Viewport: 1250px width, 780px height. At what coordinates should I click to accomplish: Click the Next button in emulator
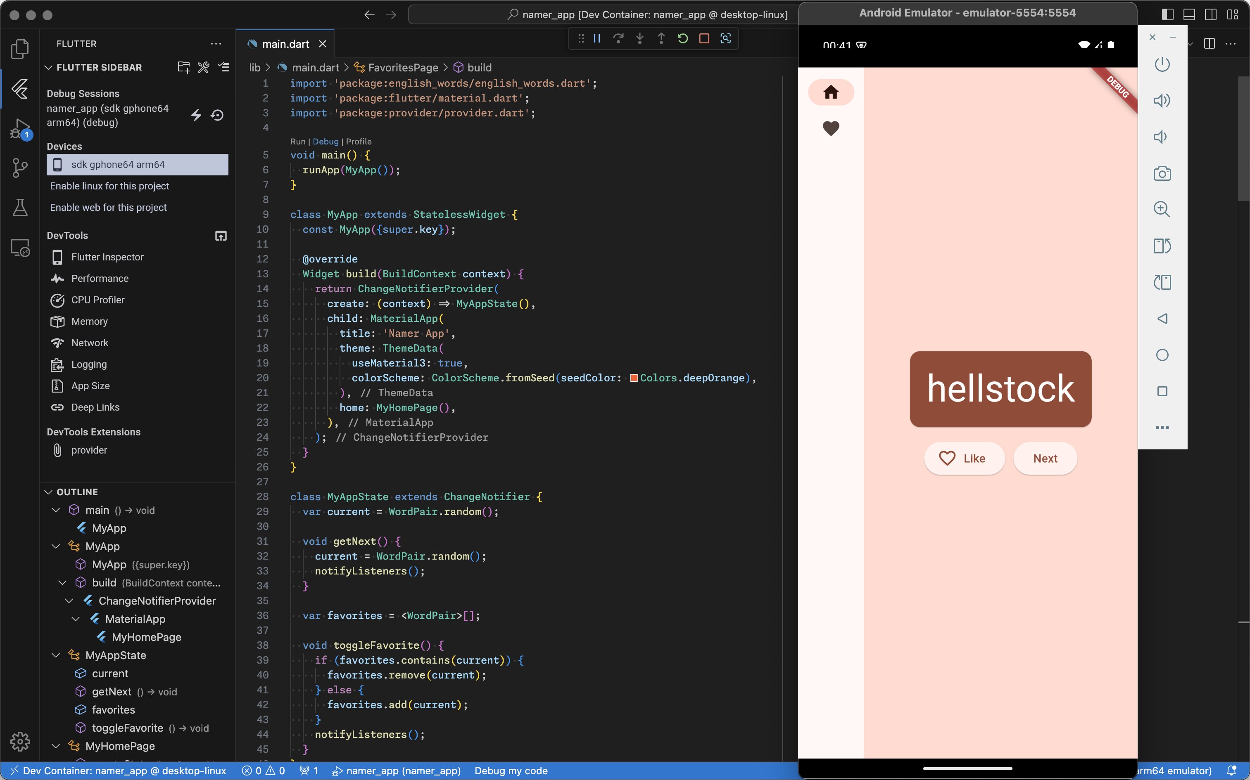click(x=1045, y=458)
